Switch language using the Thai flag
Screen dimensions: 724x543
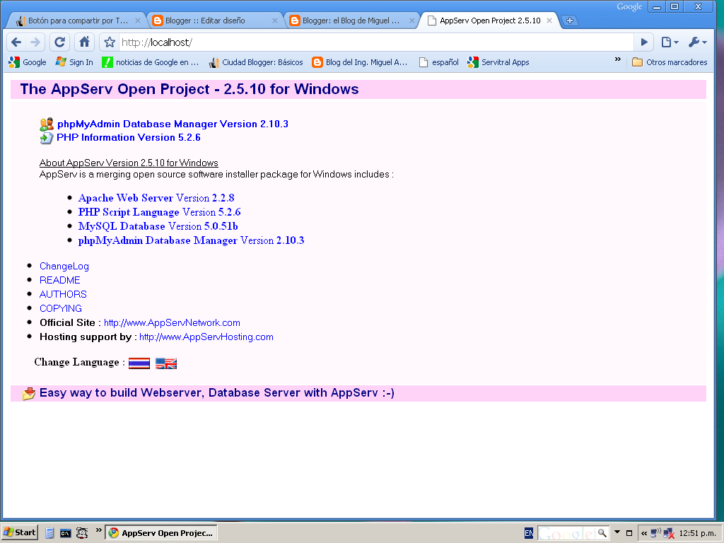pos(139,363)
